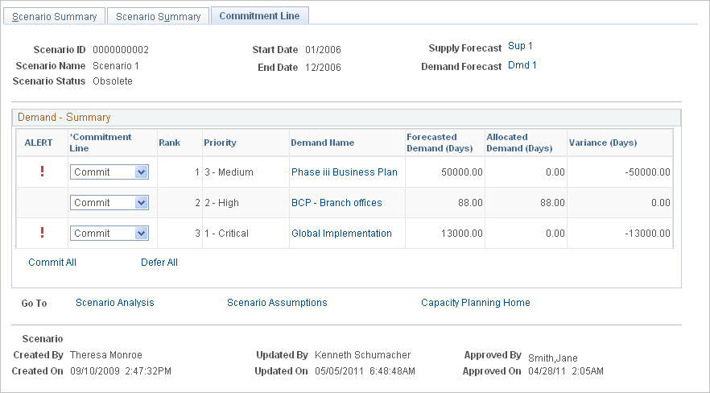Click the 3 - Medium priority cell
The width and height of the screenshot is (710, 393).
tap(229, 172)
